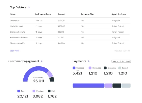Click the Amount column header
This screenshot has width=142, height=103.
(61, 14)
